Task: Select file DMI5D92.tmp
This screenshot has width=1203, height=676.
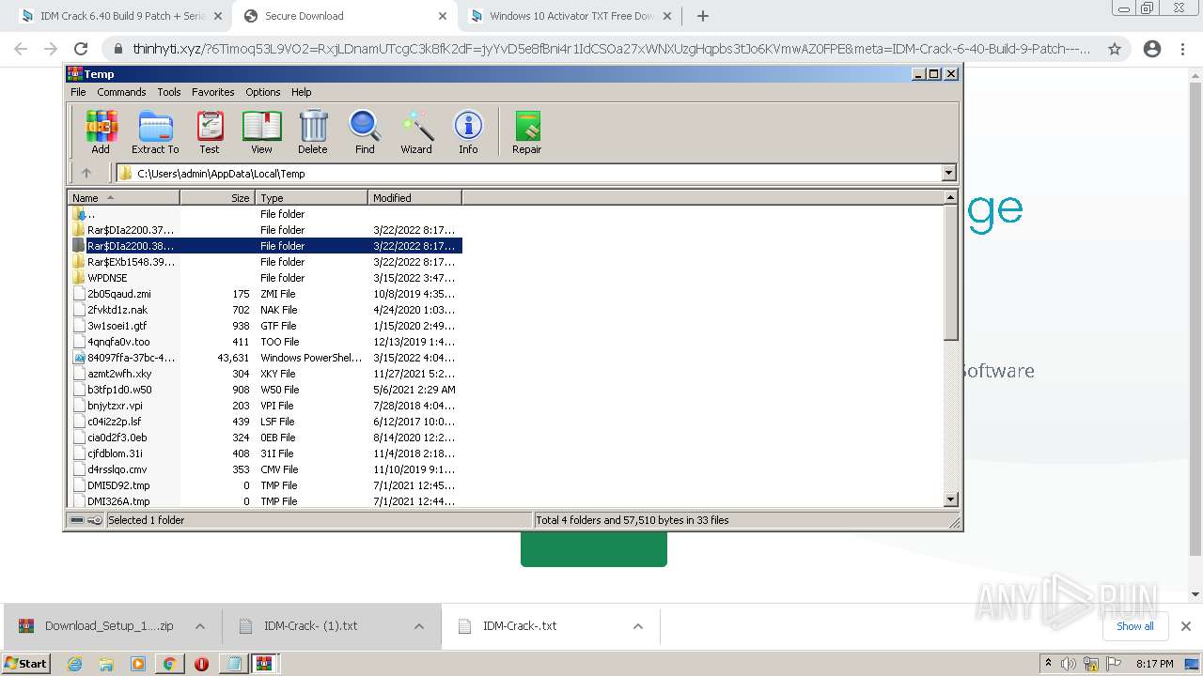Action: tap(265, 485)
